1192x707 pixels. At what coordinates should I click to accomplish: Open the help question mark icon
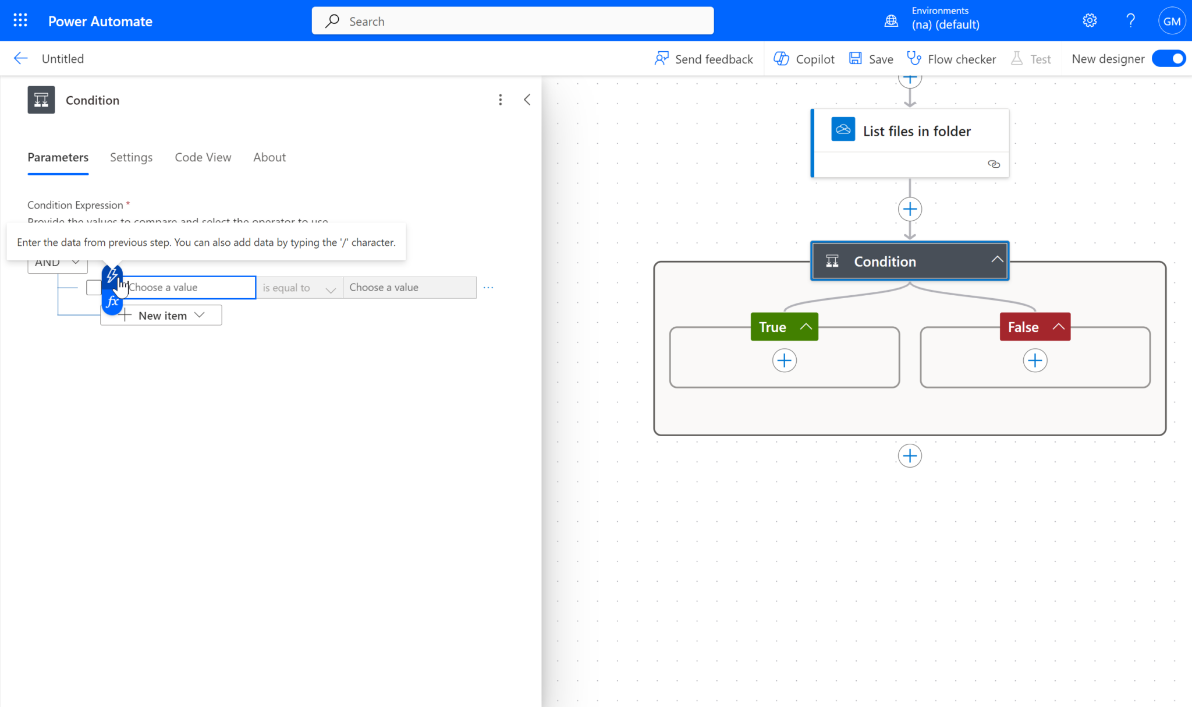(1130, 21)
